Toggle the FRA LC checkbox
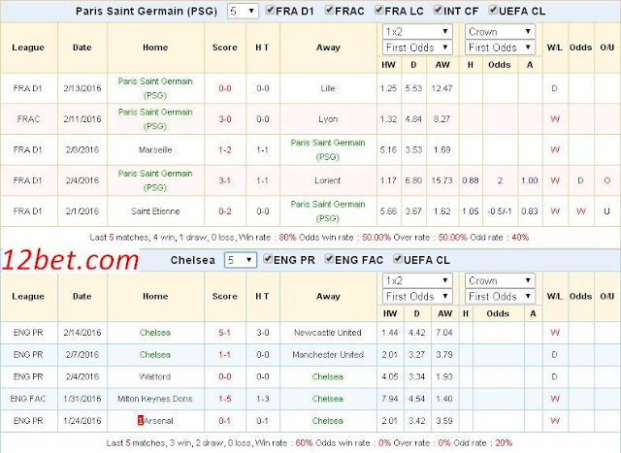 pyautogui.click(x=379, y=10)
